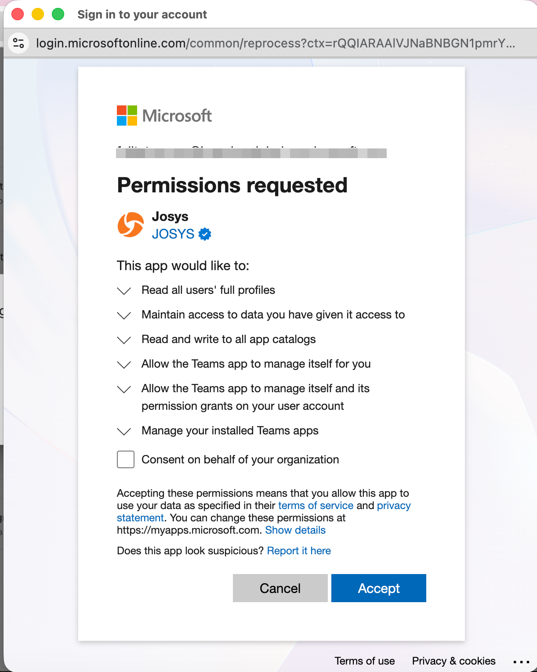Enable Consent on behalf of your organization
The width and height of the screenshot is (537, 672).
click(126, 459)
